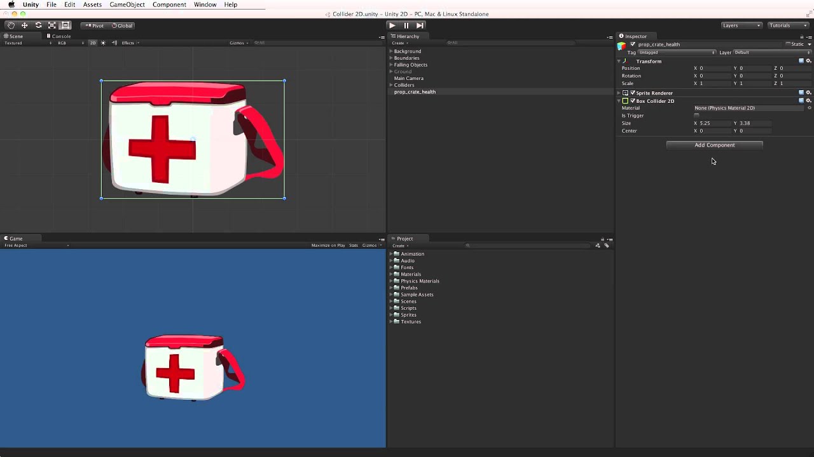Click the Step frame button
Viewport: 814px width, 457px height.
coord(420,25)
